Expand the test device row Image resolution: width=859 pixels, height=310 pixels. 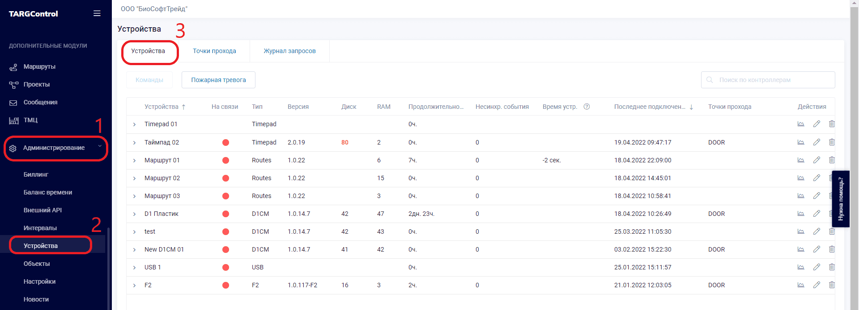click(x=134, y=232)
